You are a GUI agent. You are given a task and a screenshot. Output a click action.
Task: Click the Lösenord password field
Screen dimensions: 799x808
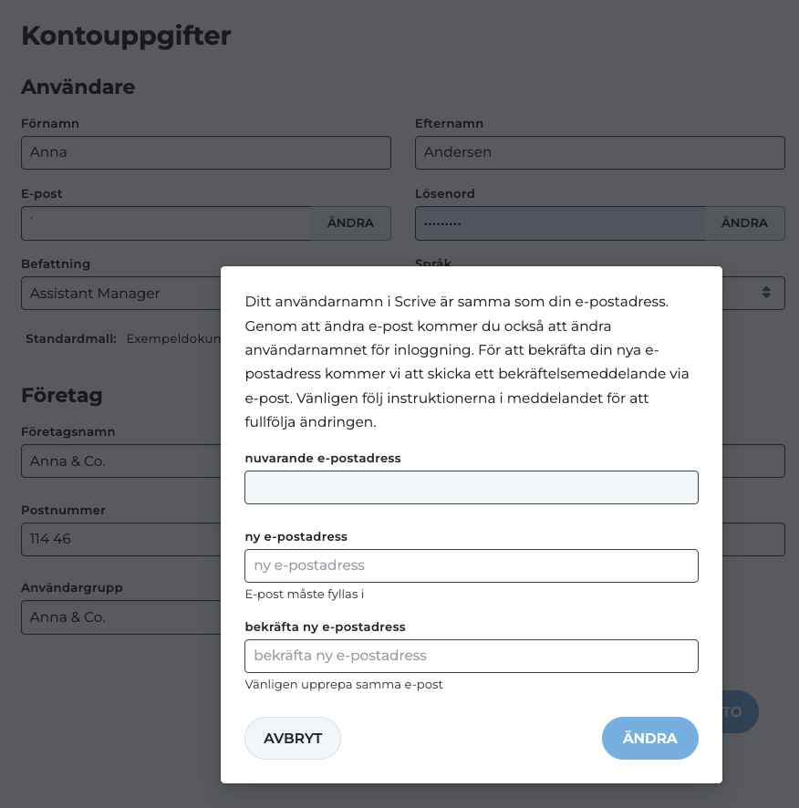[559, 223]
